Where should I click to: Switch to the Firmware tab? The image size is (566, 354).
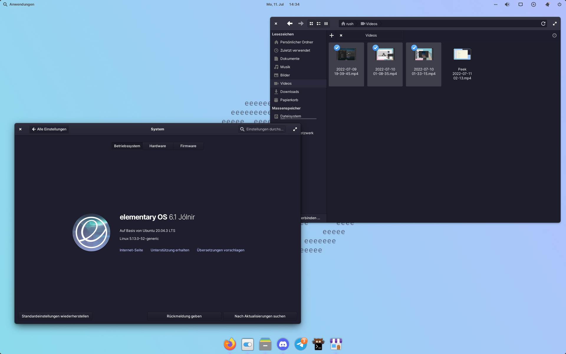[188, 146]
